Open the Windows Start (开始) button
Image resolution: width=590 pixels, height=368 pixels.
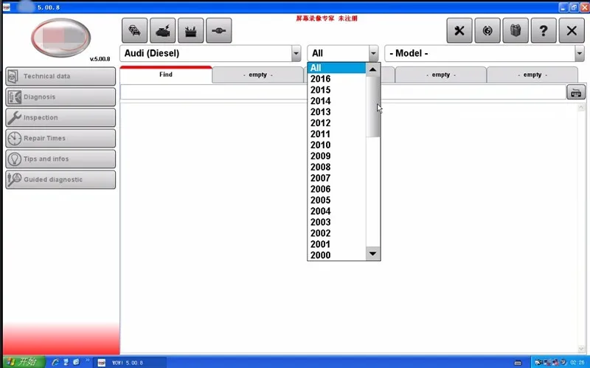point(24,362)
